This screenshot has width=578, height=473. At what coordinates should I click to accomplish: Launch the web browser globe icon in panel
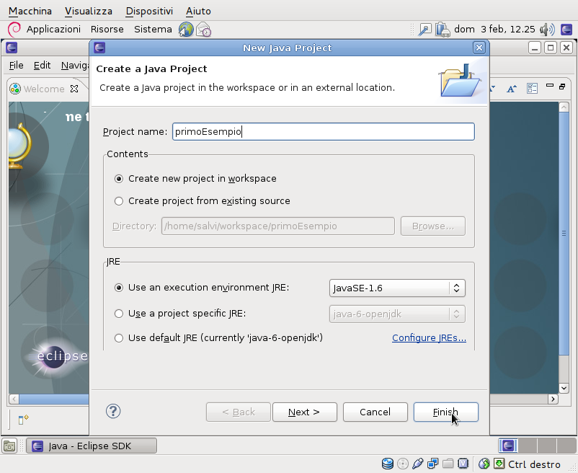click(x=186, y=30)
